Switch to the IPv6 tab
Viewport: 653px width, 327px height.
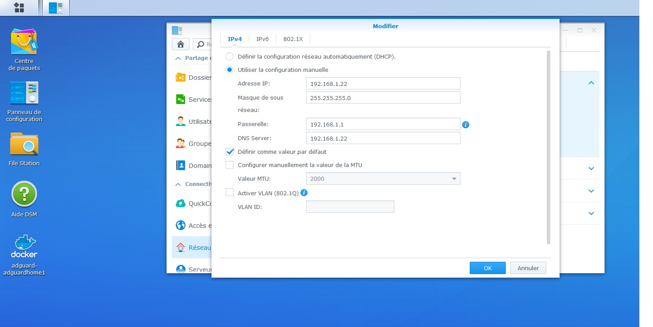[262, 39]
